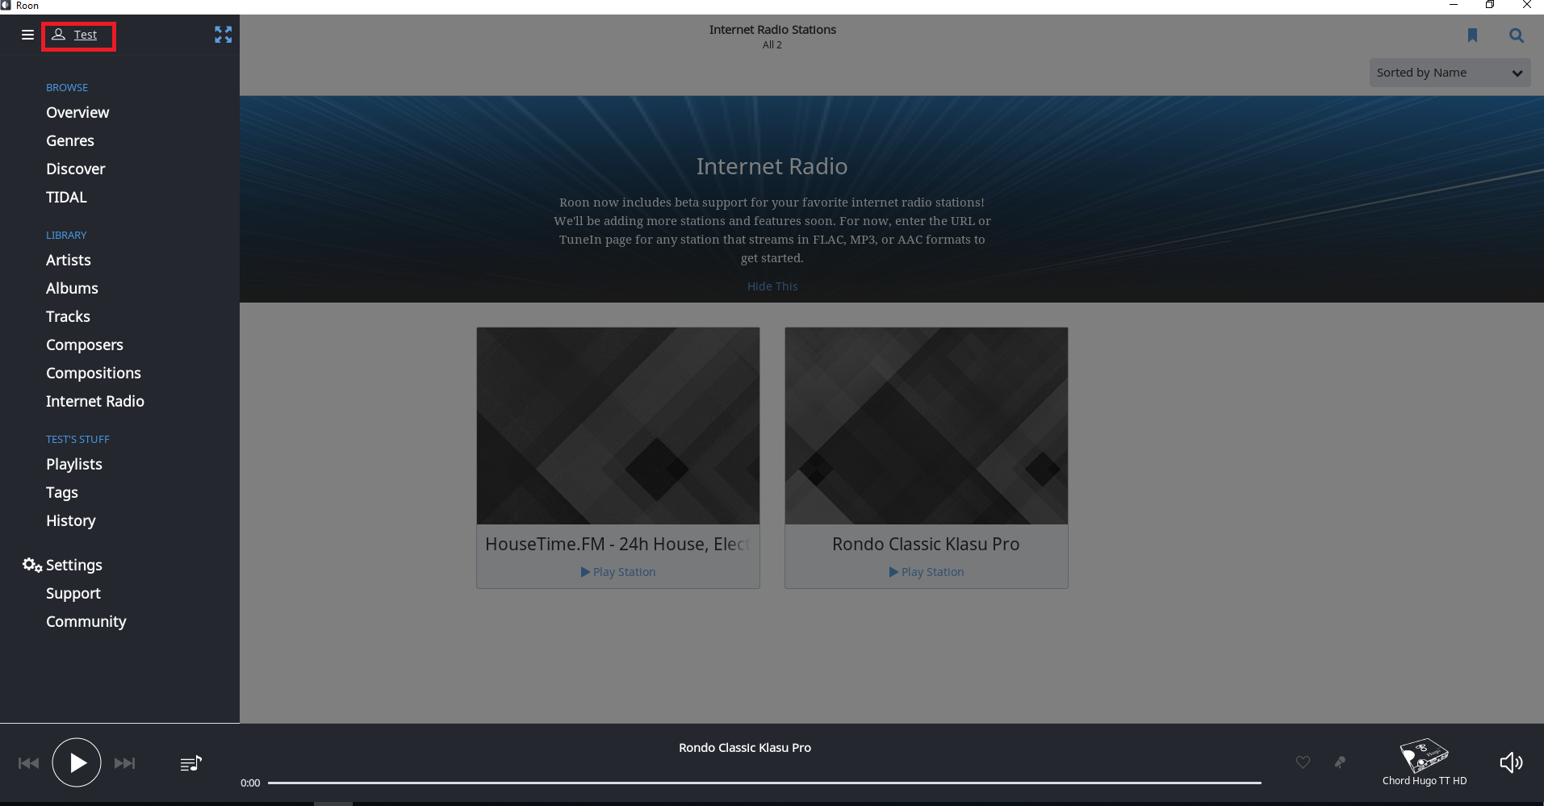Select Discover in the sidebar
The height and width of the screenshot is (806, 1544).
point(76,169)
